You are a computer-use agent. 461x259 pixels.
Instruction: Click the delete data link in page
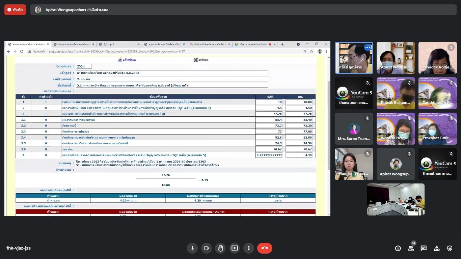201,60
